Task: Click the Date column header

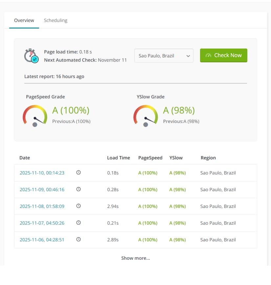Action: pos(25,158)
